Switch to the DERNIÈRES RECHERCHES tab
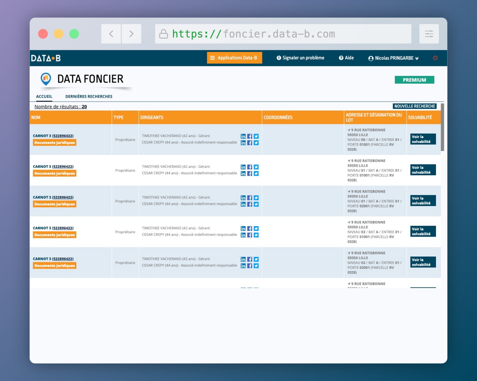 point(88,96)
